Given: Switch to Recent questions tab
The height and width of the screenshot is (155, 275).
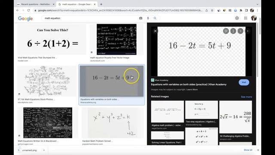Looking at the screenshot, I should pyautogui.click(x=36, y=4).
